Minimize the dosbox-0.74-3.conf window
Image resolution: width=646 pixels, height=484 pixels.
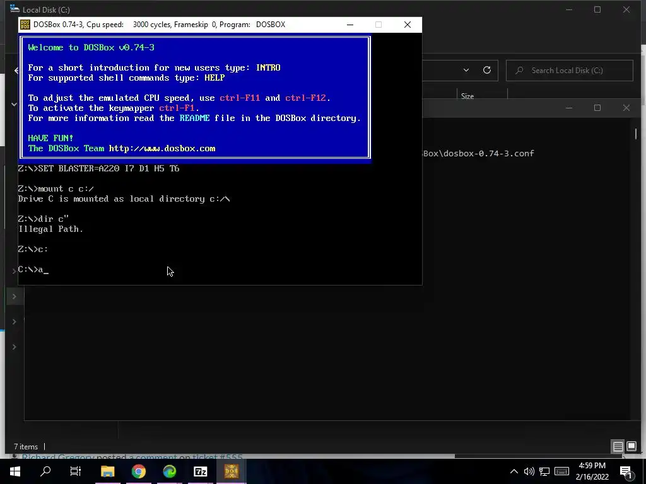coord(569,108)
